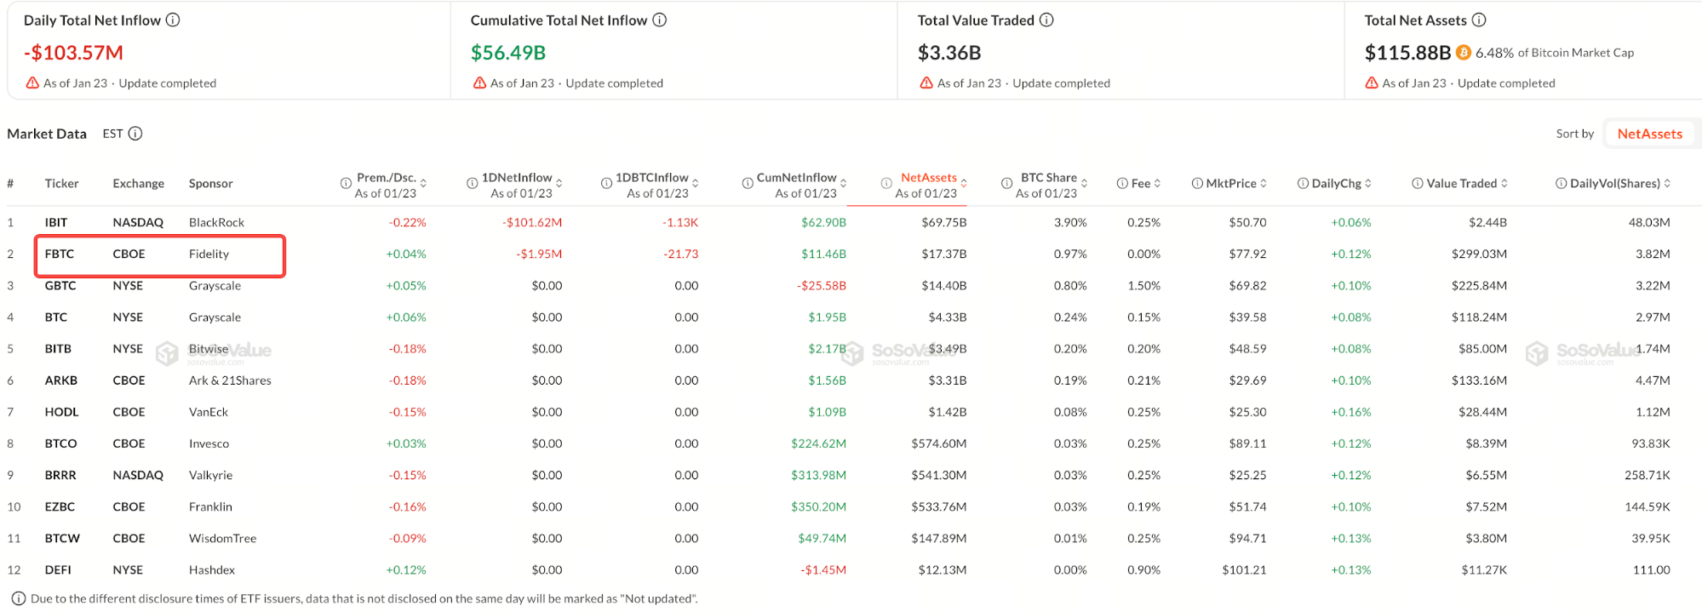Click the GBTC ticker in row 3
This screenshot has width=1702, height=612.
(x=60, y=285)
